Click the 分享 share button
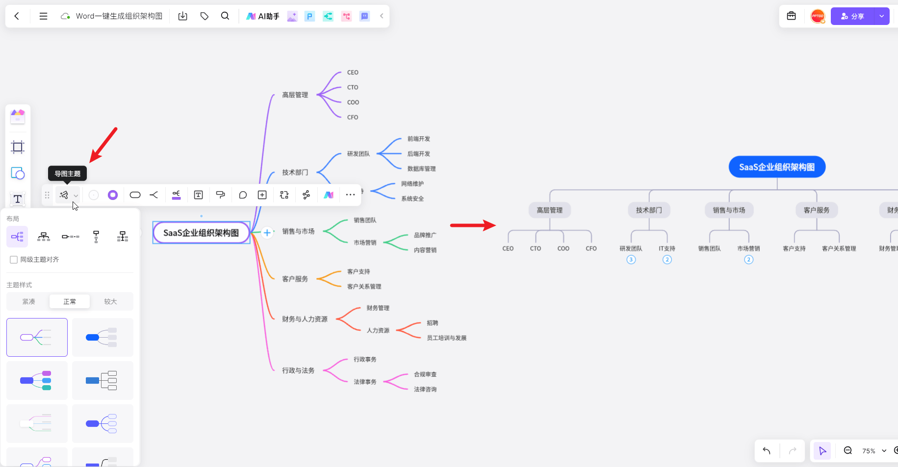This screenshot has height=467, width=898. [852, 16]
